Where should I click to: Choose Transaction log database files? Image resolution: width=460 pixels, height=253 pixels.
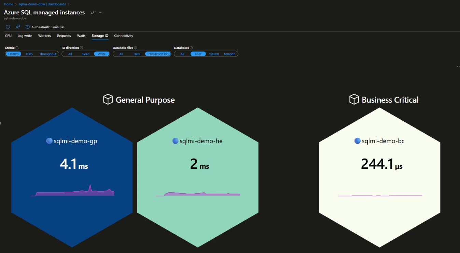click(158, 54)
